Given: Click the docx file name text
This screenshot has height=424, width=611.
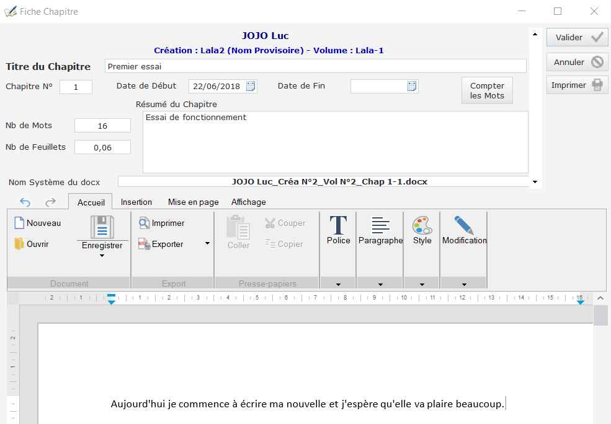Looking at the screenshot, I should 329,181.
